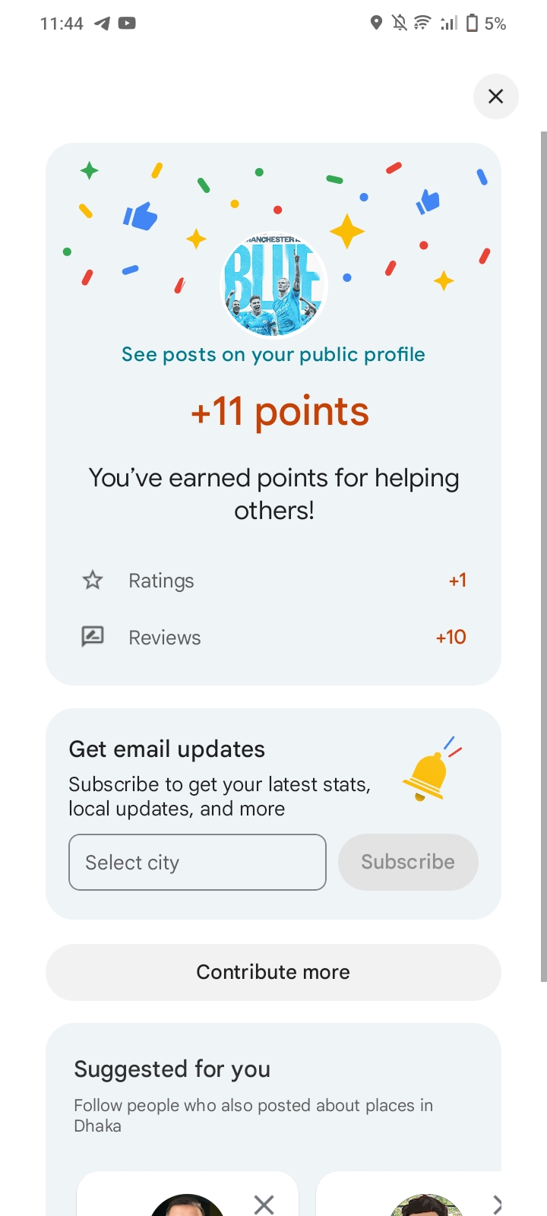Viewport: 547px width, 1216px height.
Task: Tap the location status icon
Action: click(x=375, y=24)
